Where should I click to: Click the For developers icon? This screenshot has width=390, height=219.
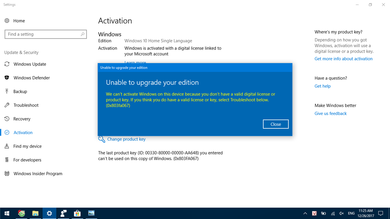tap(7, 160)
